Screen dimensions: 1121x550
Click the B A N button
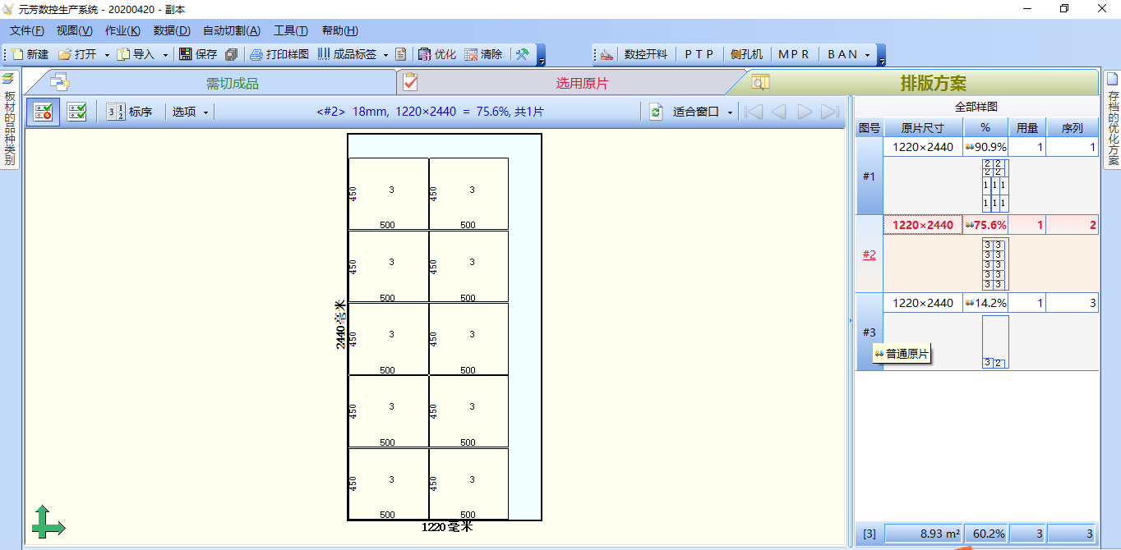(x=842, y=54)
